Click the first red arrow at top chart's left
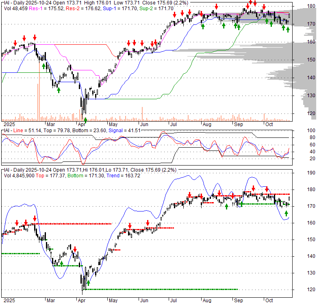The image size is (317, 303). pos(15,43)
